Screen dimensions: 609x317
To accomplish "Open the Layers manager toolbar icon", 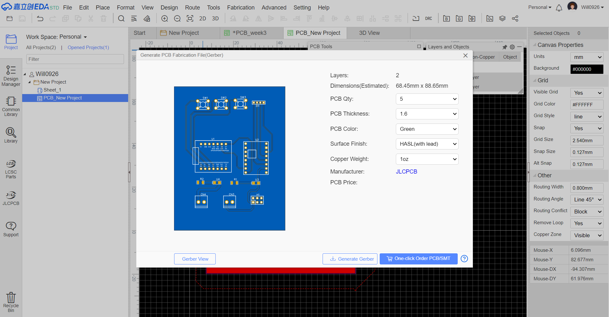I will [x=502, y=19].
